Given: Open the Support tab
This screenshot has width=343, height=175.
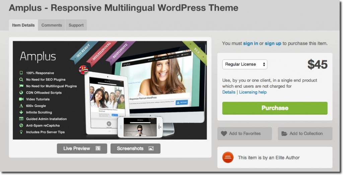Looking at the screenshot, I should pyautogui.click(x=76, y=25).
